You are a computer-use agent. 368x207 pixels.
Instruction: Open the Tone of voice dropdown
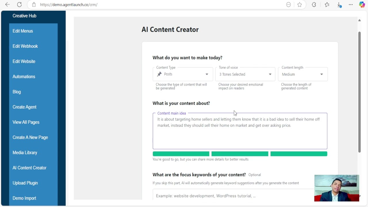[x=245, y=74]
